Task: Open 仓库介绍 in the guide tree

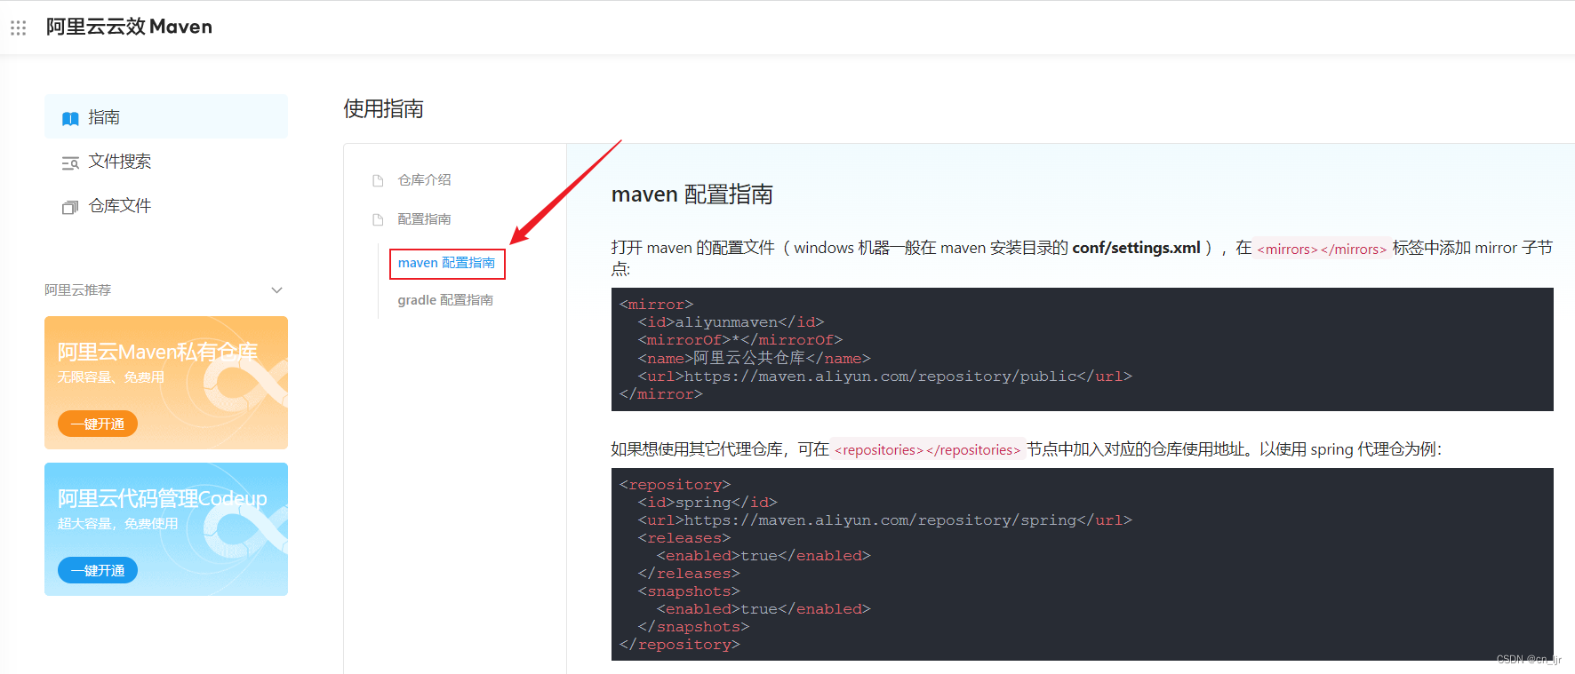Action: 424,179
